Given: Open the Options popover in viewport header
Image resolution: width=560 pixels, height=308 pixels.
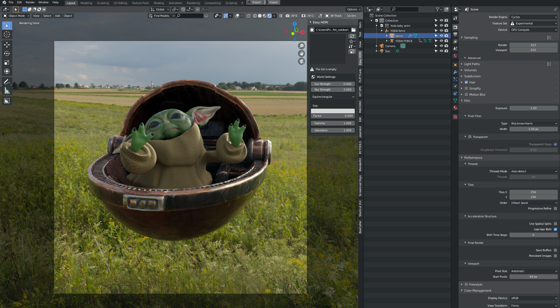Looking at the screenshot, I should click(354, 9).
